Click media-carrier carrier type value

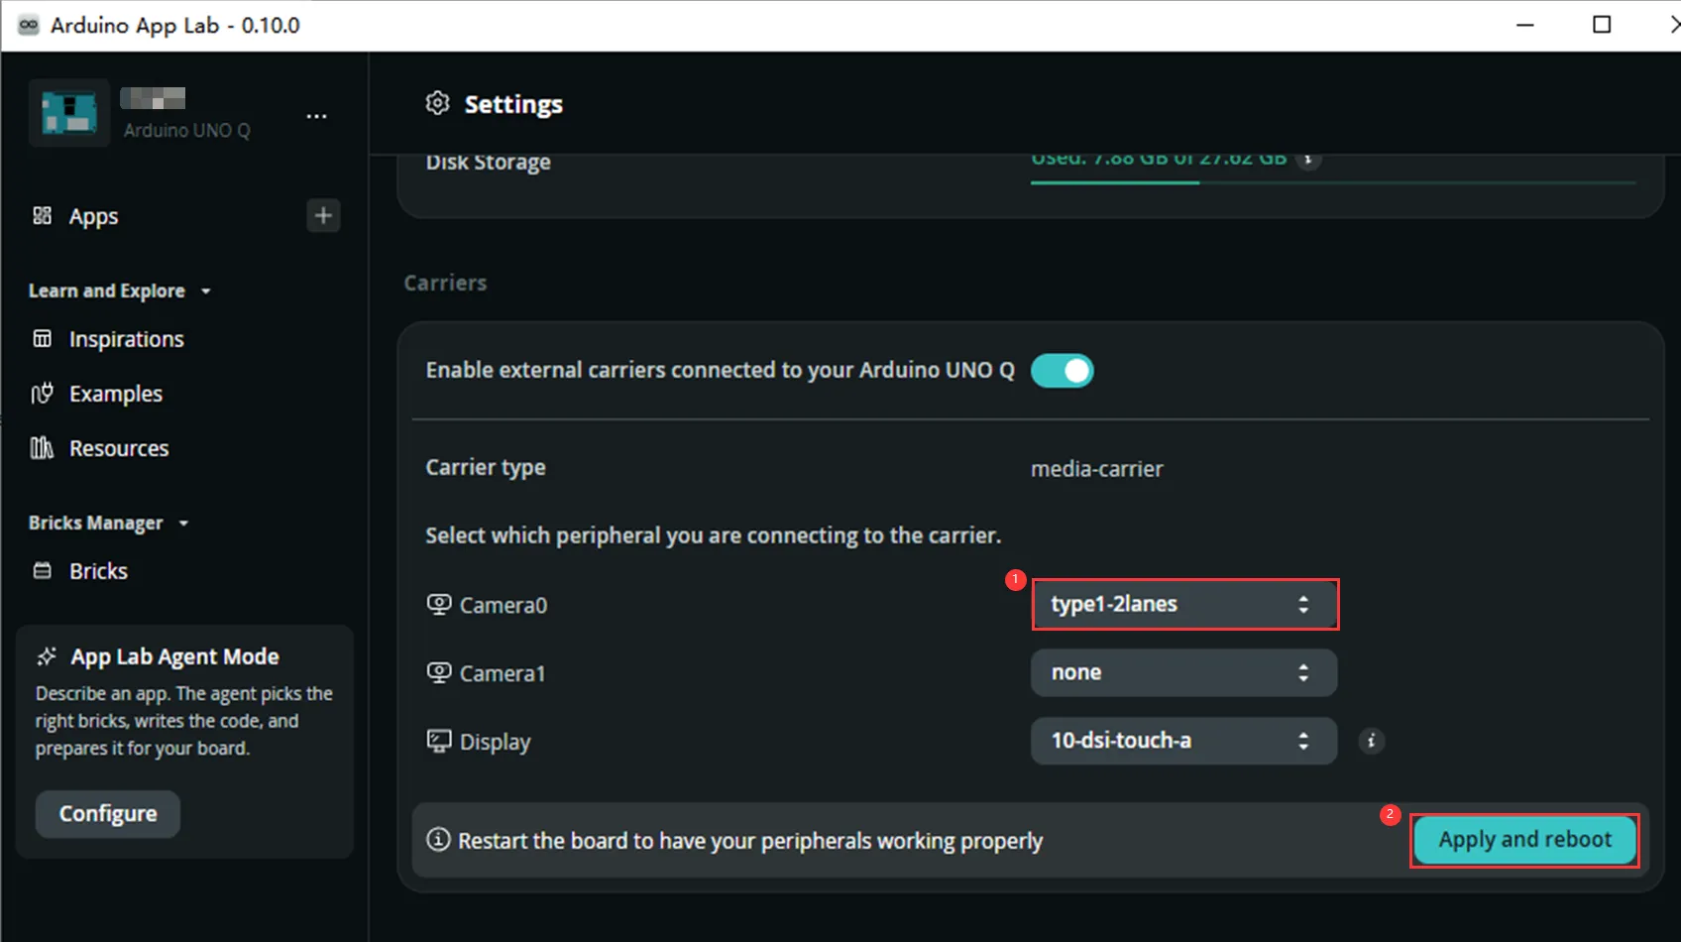point(1096,469)
